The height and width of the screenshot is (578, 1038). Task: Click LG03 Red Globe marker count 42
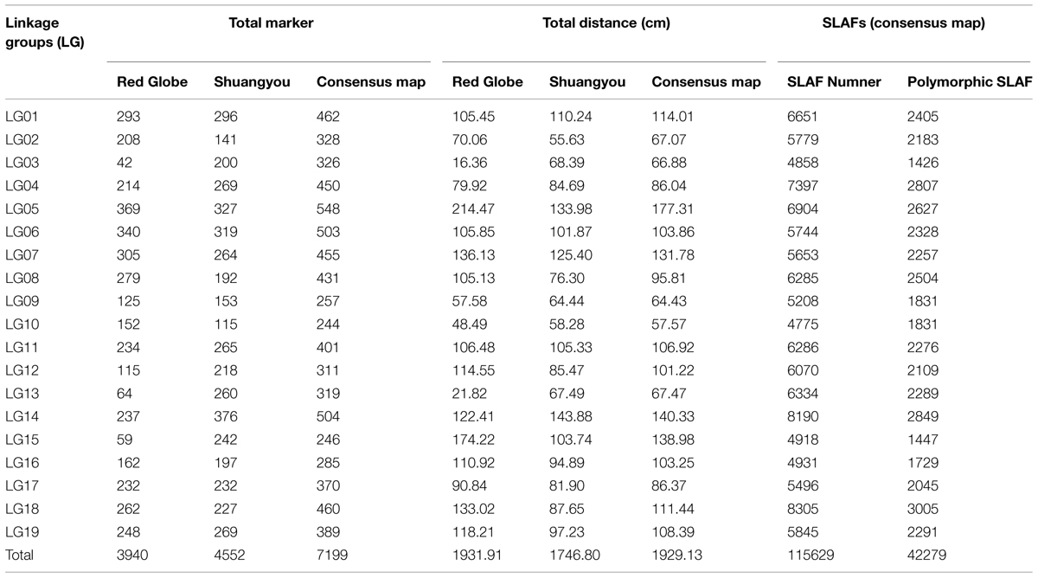pyautogui.click(x=124, y=163)
